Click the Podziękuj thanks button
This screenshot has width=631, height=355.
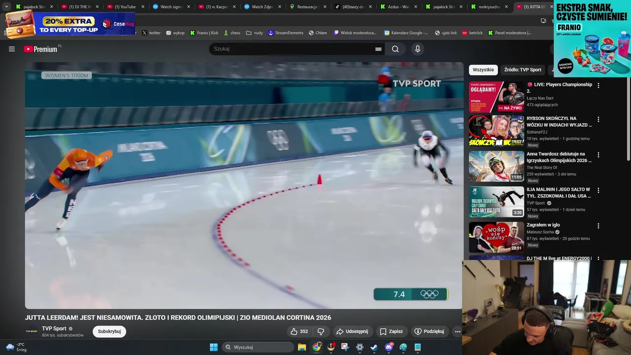(x=429, y=331)
